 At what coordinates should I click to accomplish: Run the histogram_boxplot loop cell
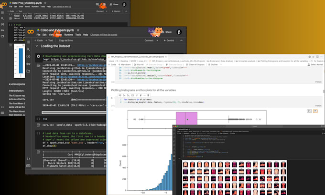click(112, 98)
